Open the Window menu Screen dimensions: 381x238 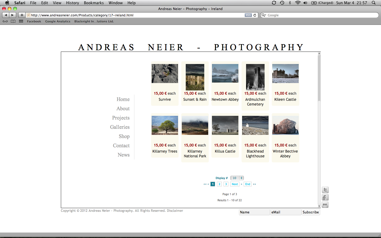[116, 3]
